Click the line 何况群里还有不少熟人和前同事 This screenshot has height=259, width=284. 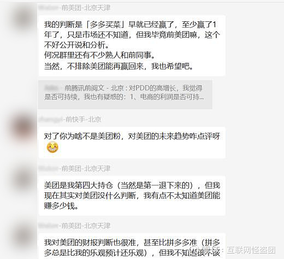coord(99,55)
